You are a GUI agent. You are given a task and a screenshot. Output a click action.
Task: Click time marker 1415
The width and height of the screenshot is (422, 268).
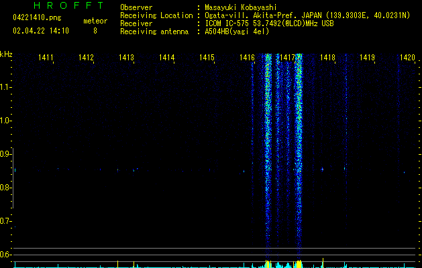coord(207,57)
